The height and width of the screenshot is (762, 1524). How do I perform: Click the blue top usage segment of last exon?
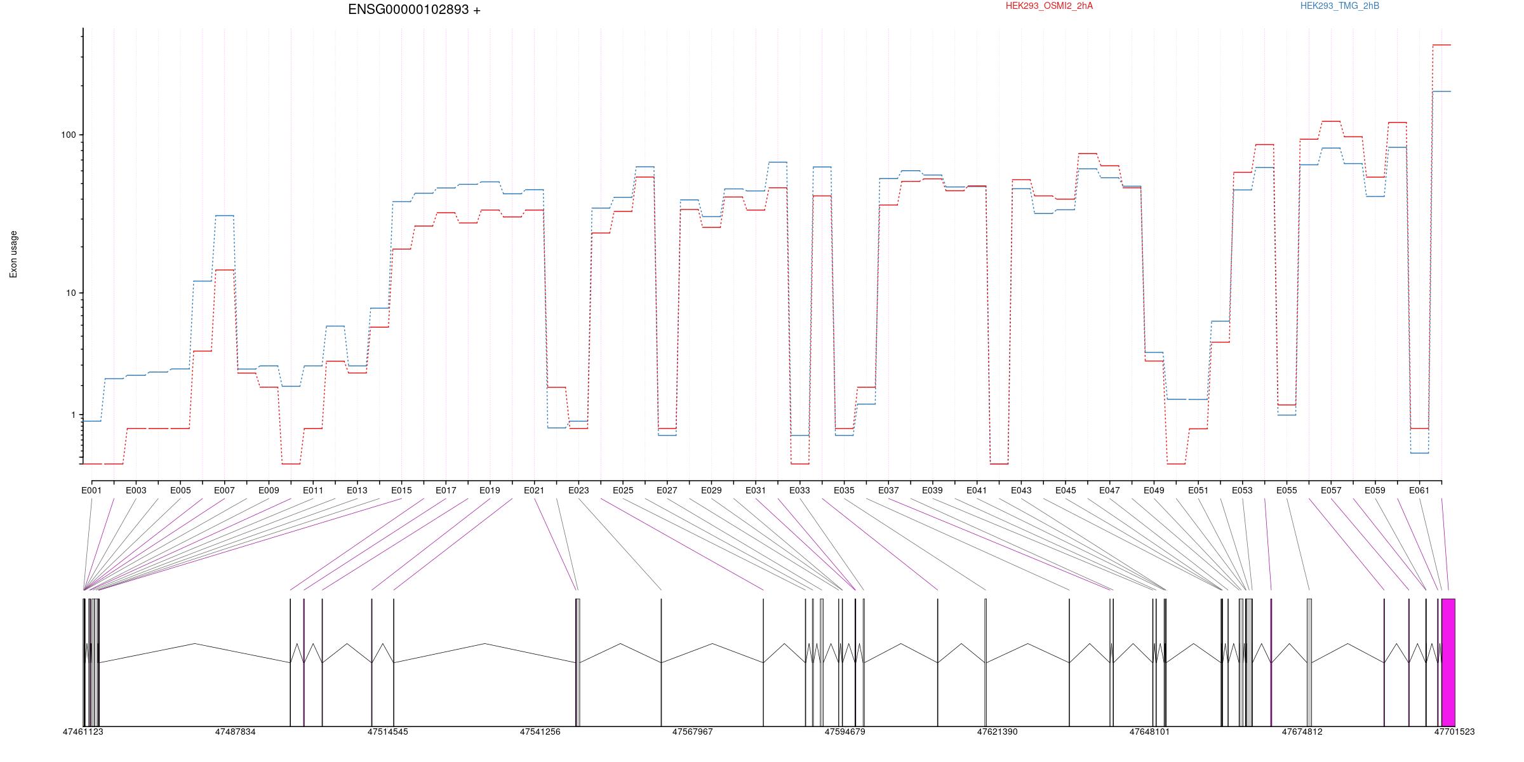coord(1441,91)
